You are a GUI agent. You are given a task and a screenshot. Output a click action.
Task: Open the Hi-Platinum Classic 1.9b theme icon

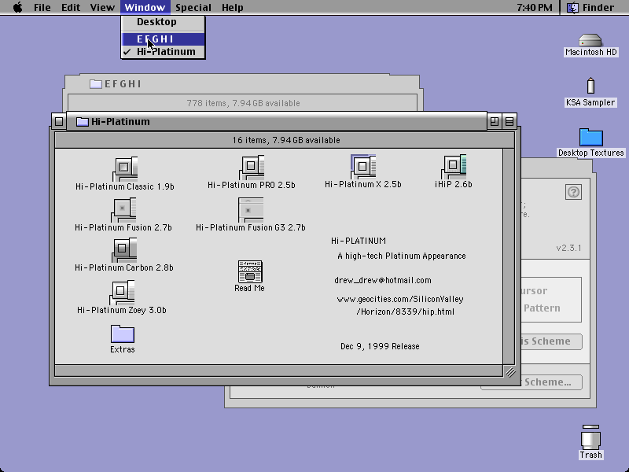[x=125, y=169]
